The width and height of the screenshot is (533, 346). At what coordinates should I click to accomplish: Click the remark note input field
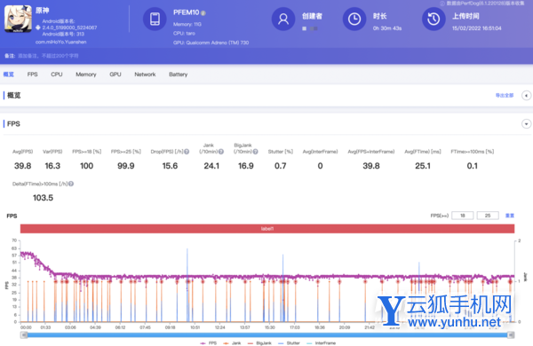48,56
